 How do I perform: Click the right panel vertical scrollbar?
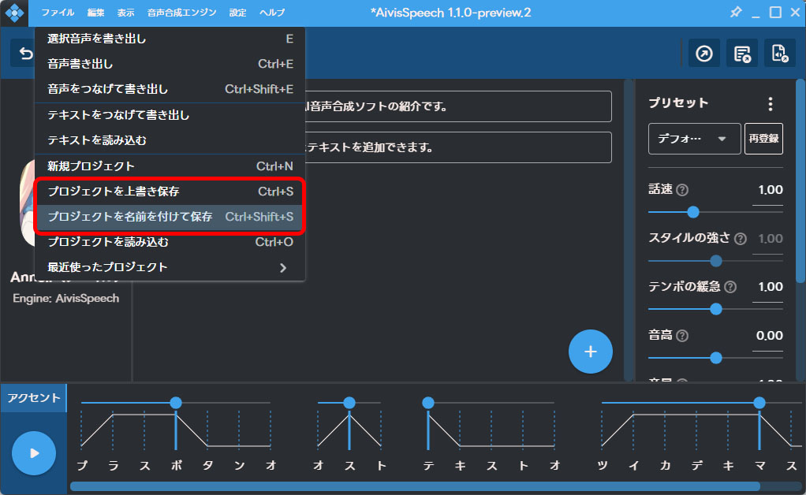click(800, 180)
